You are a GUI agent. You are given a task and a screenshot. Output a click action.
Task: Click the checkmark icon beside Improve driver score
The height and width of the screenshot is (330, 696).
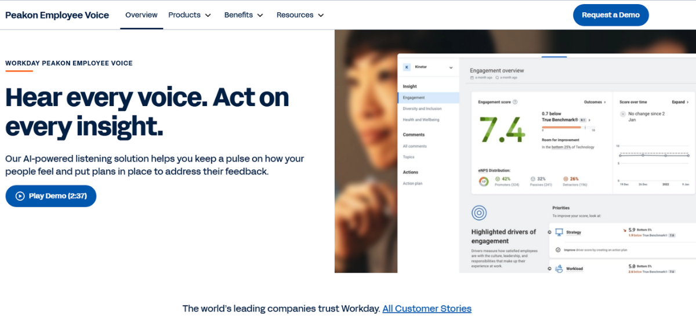click(x=558, y=250)
